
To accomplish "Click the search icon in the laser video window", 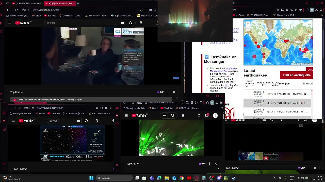I will (173, 116).
